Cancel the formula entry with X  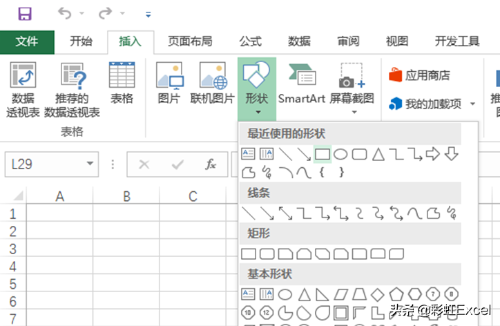144,164
